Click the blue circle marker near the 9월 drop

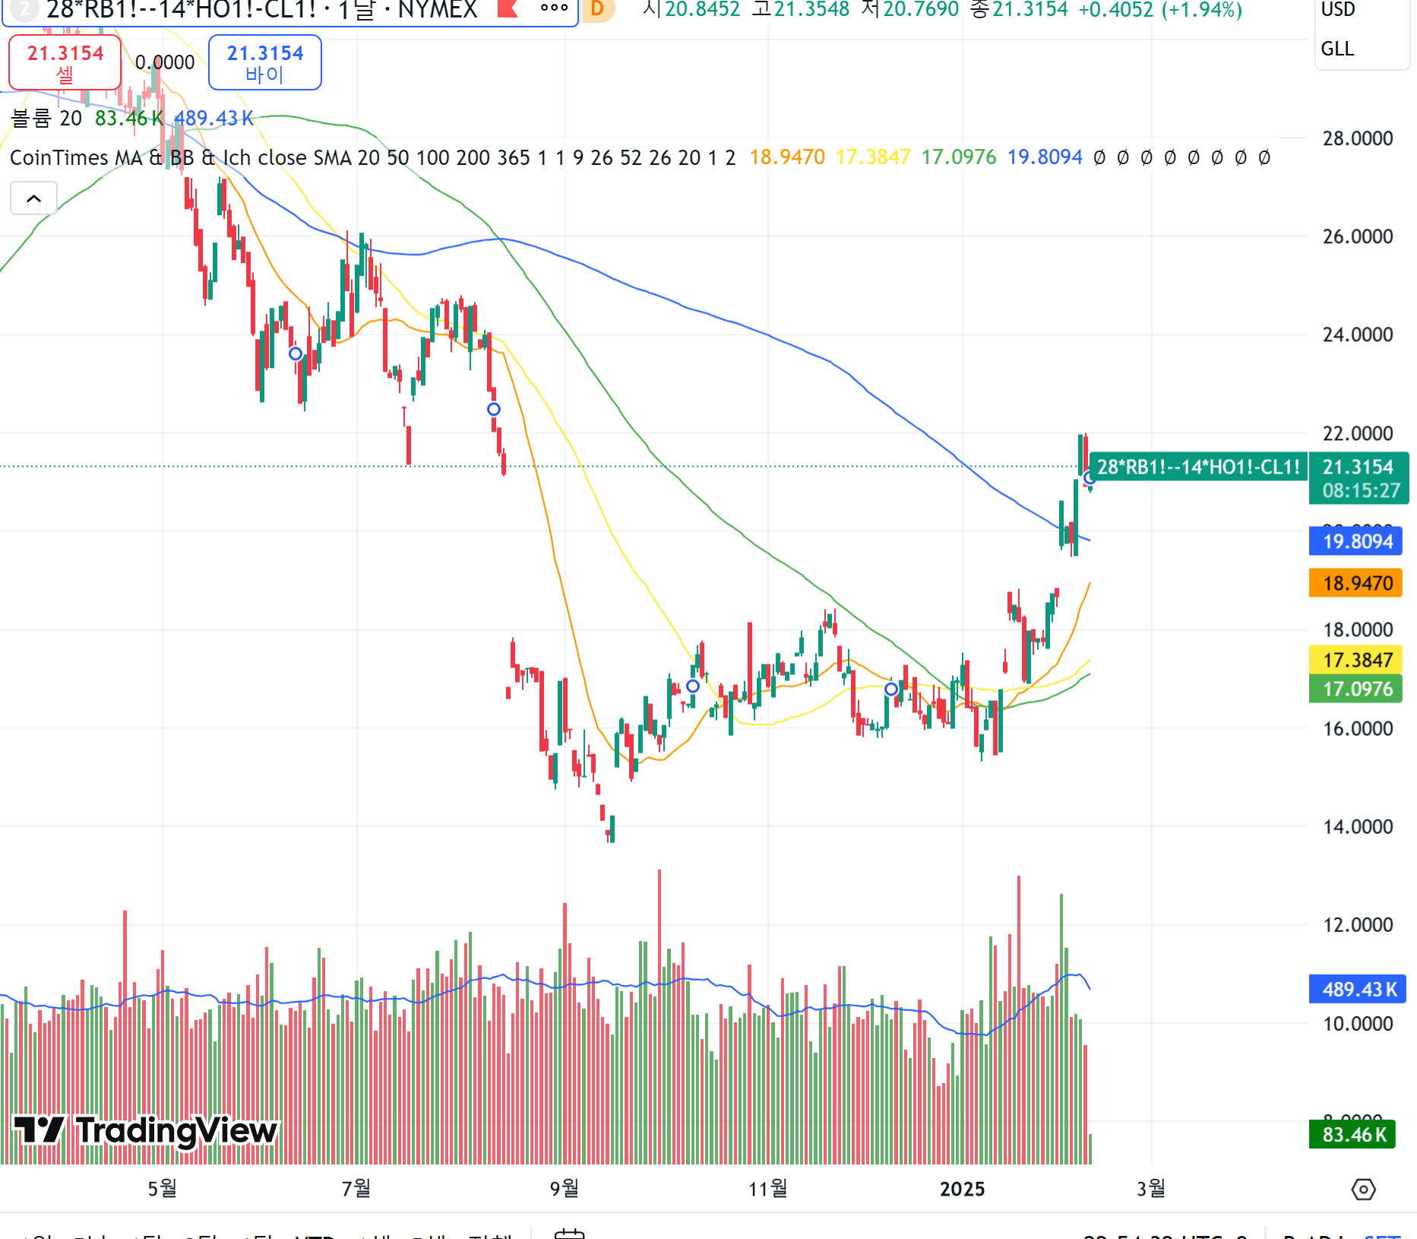pos(494,410)
